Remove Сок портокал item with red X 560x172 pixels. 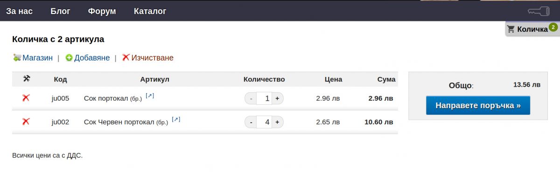26,98
